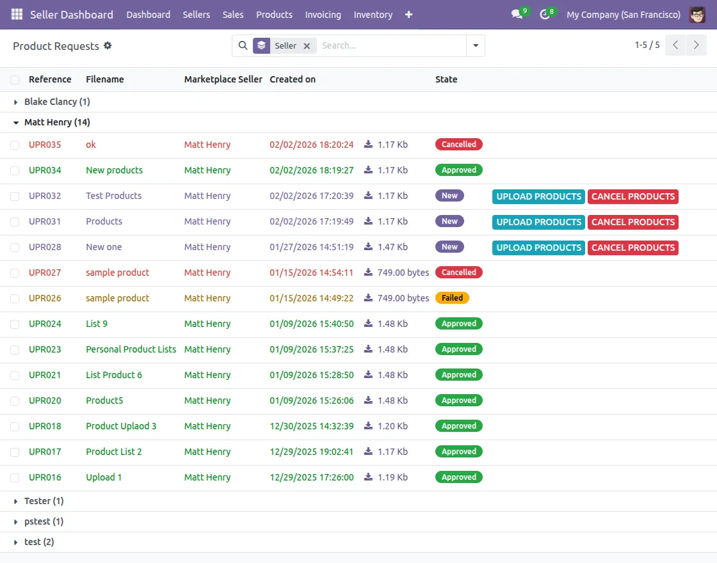This screenshot has height=563, width=717.
Task: Click the Cancelled state badge on UPR027
Action: tap(458, 272)
